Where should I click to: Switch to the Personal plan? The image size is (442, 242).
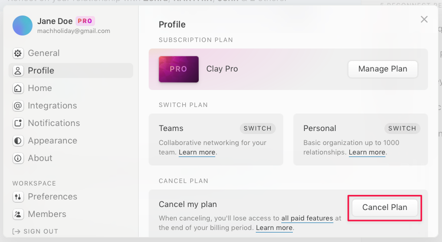click(402, 128)
